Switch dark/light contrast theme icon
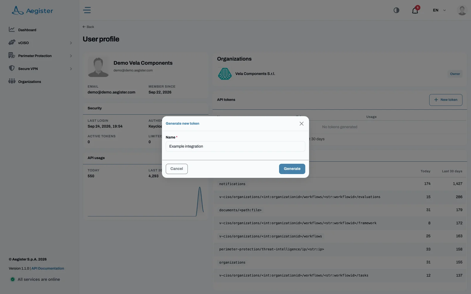471x294 pixels. [x=397, y=10]
